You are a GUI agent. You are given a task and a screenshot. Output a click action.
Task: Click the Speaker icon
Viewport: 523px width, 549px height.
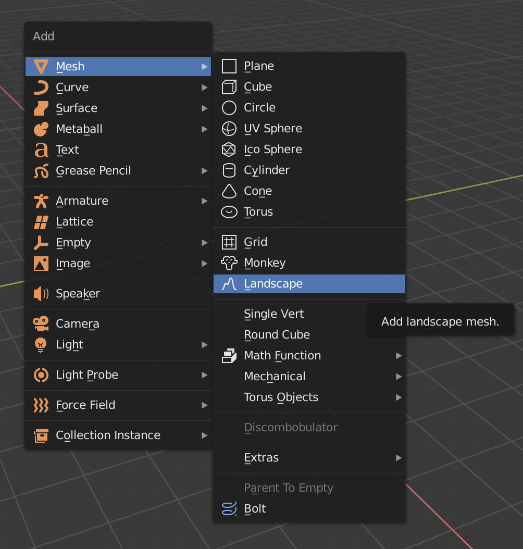pos(41,293)
